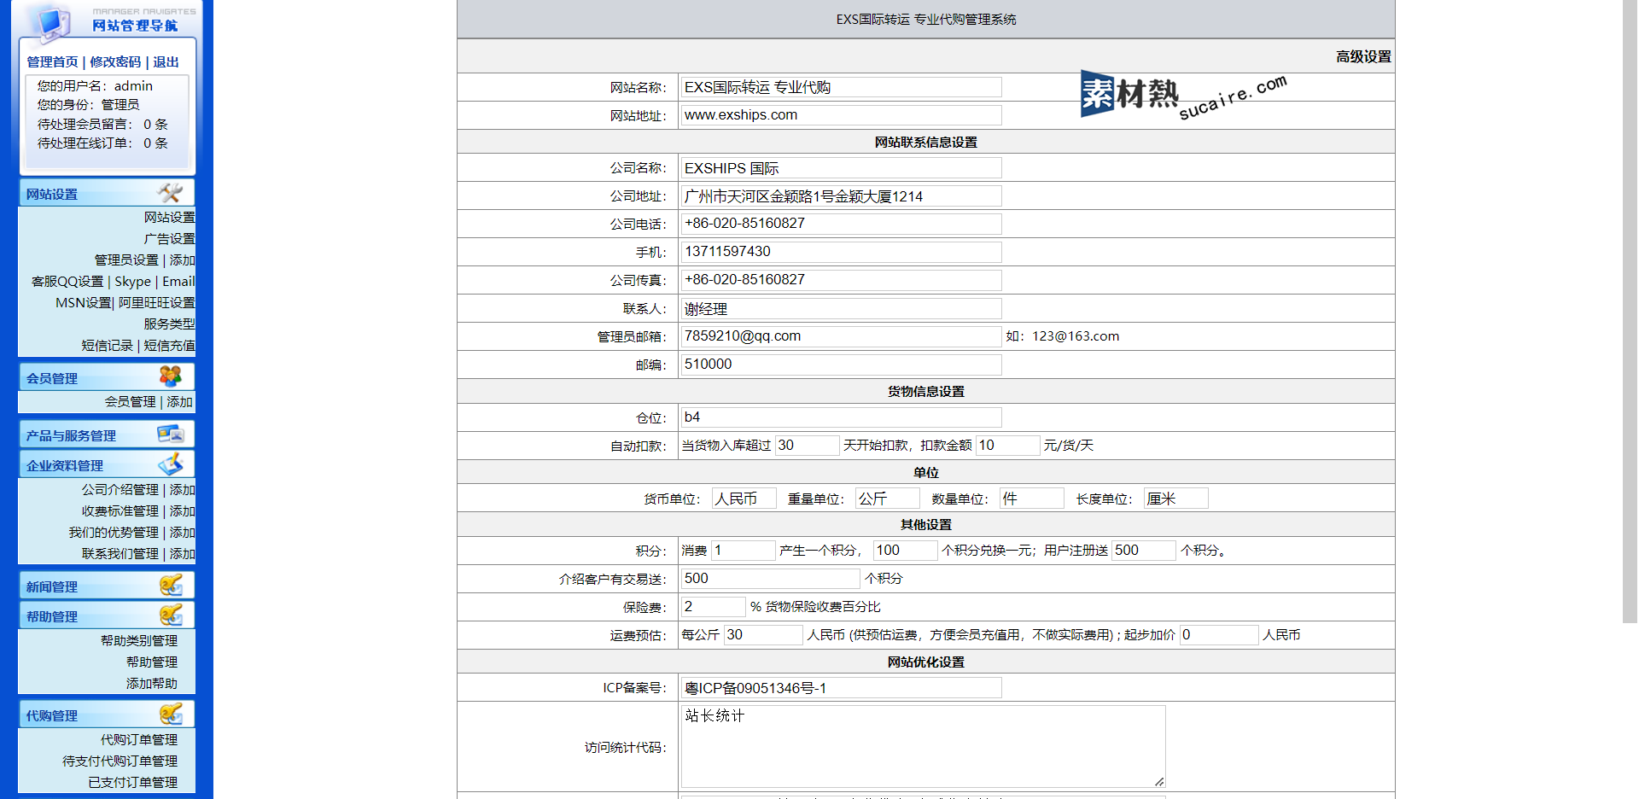Click the 访问统计代码 text area
The height and width of the screenshot is (799, 1639).
(x=923, y=747)
